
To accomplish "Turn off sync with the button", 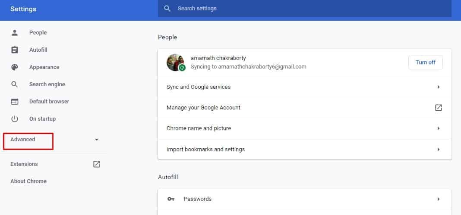I will (425, 62).
